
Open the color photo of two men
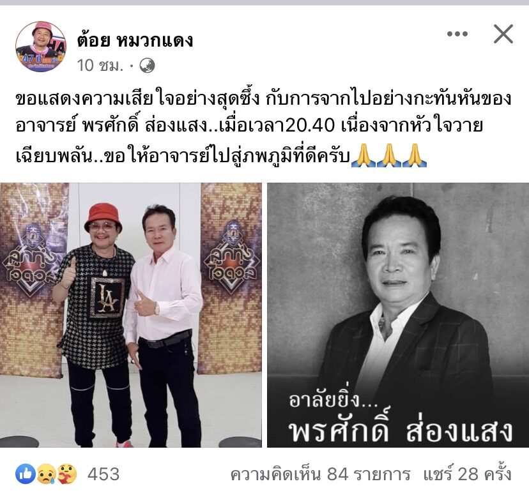131,315
